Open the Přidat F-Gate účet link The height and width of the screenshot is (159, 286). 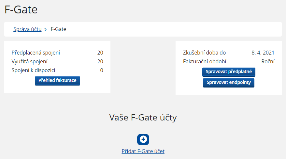[x=143, y=151]
